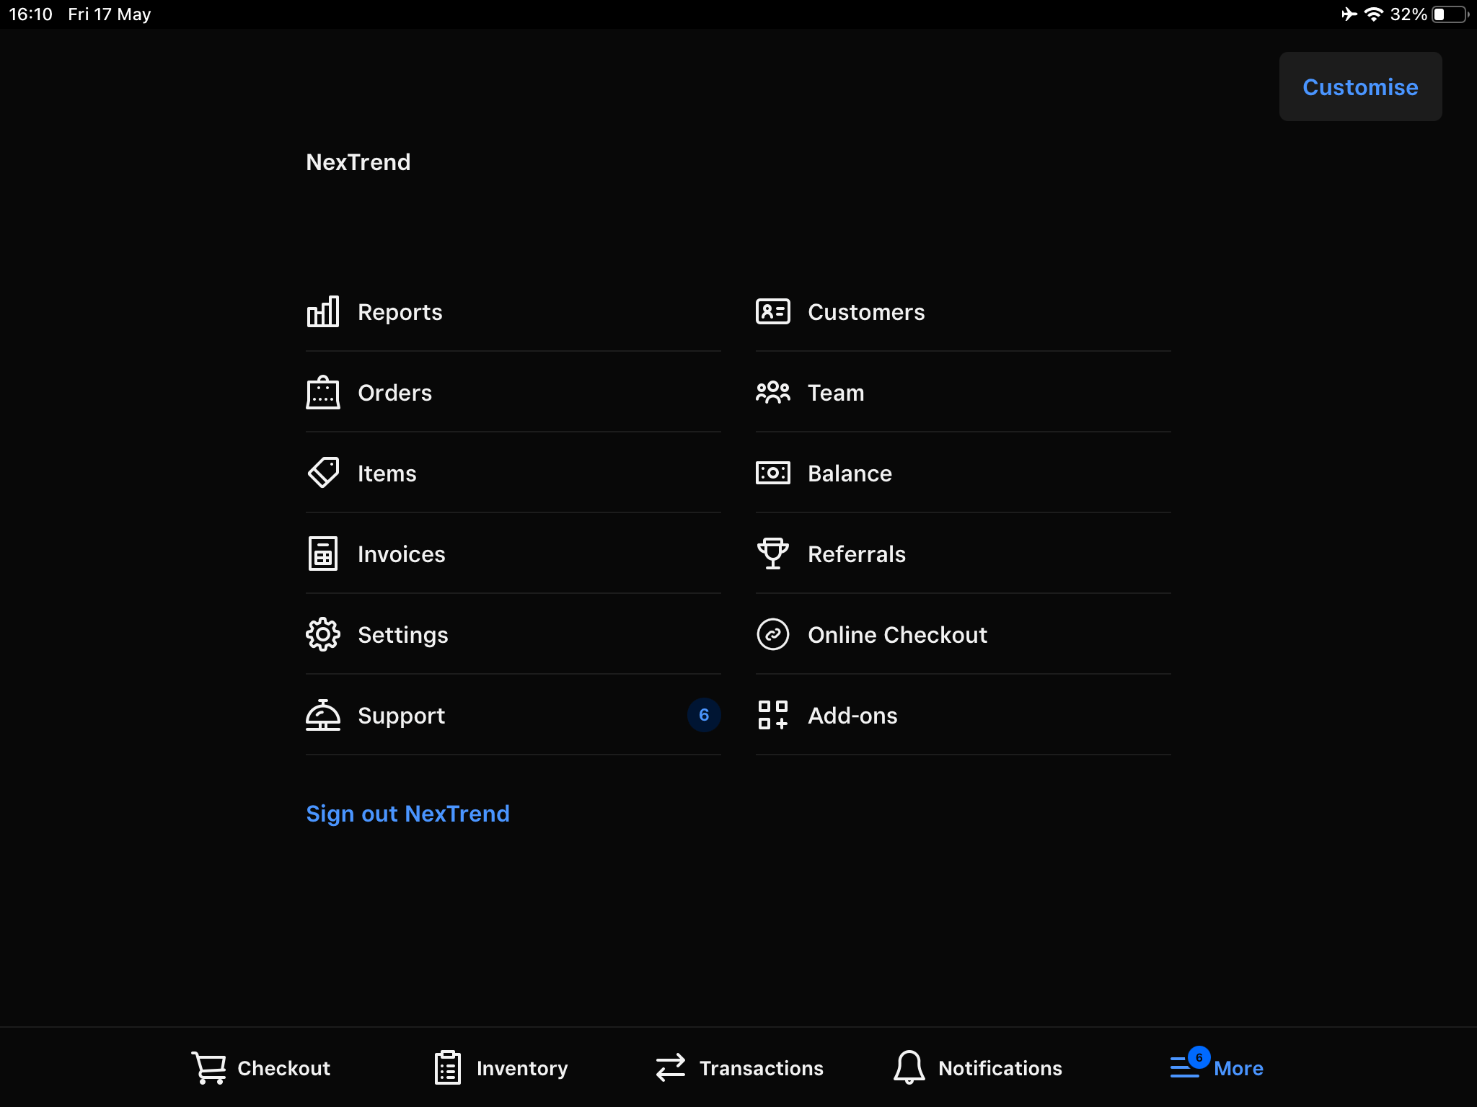Image resolution: width=1477 pixels, height=1107 pixels.
Task: Click the Items tag icon
Action: click(x=323, y=473)
